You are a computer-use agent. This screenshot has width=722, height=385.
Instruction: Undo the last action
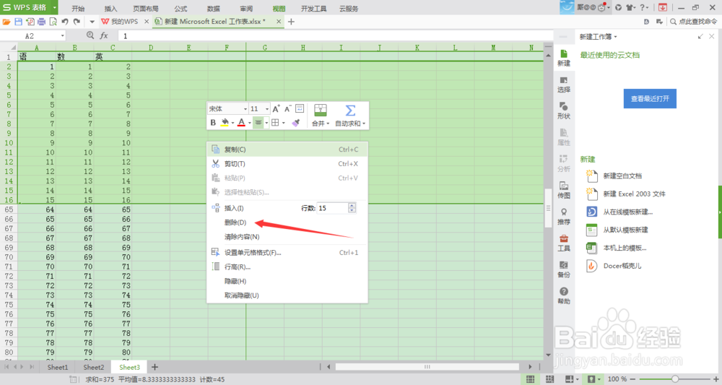pos(65,22)
